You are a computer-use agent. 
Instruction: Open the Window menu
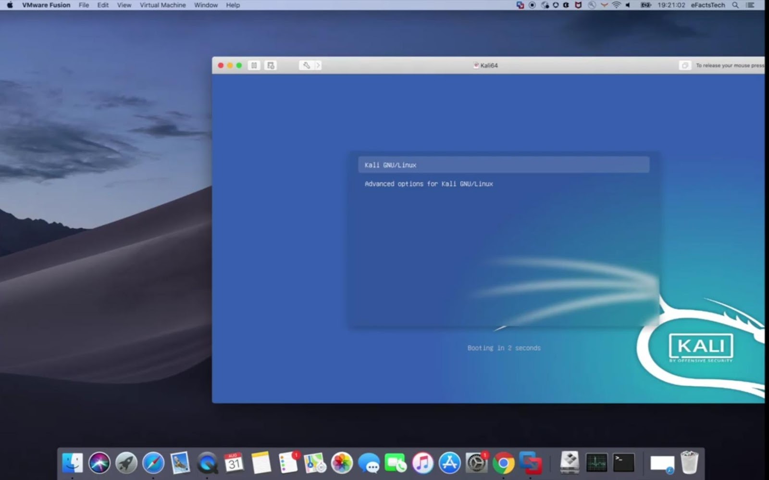coord(206,5)
